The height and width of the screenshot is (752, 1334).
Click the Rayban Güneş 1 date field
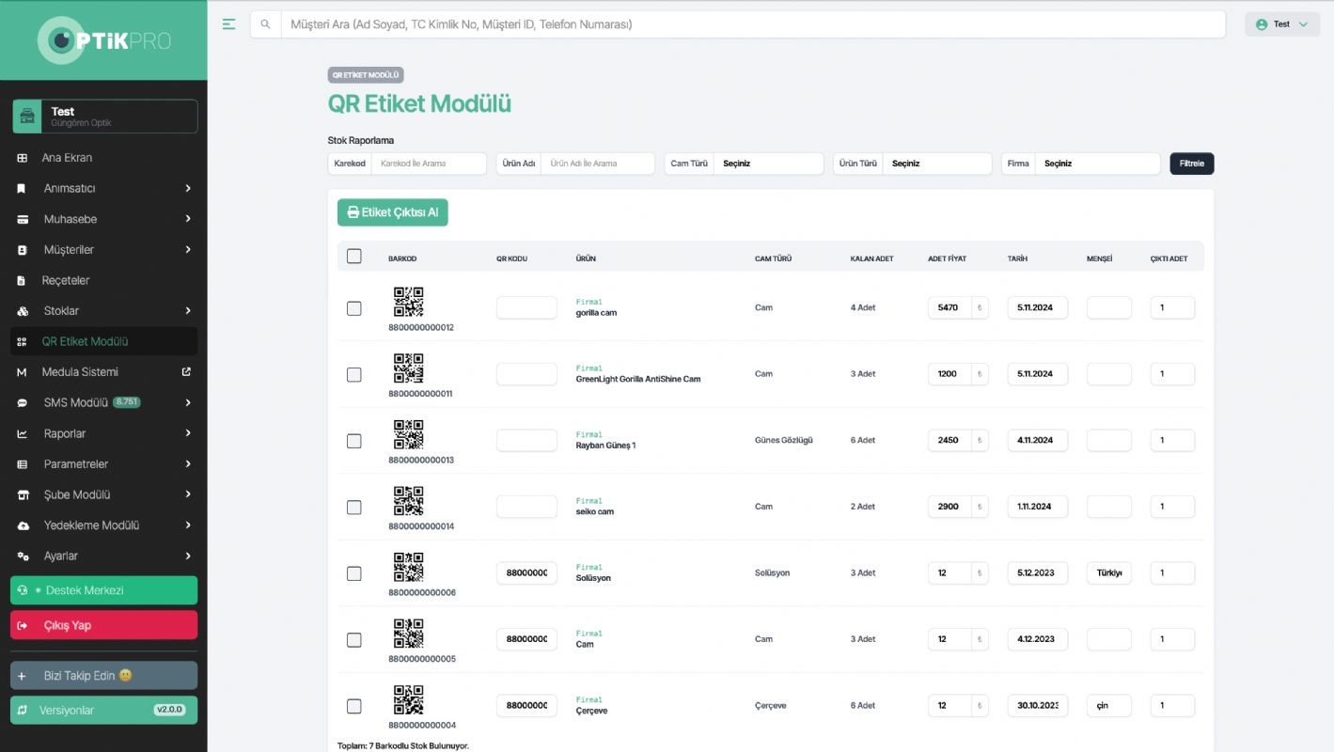(x=1038, y=440)
